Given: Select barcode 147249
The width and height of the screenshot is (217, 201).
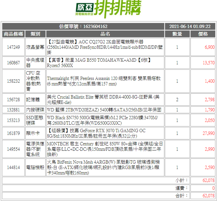Looking at the screenshot, I should [14, 47].
